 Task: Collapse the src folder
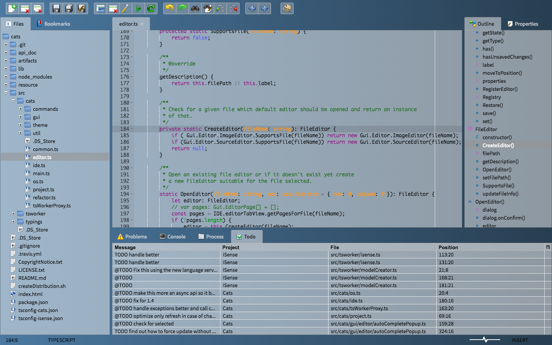point(6,93)
